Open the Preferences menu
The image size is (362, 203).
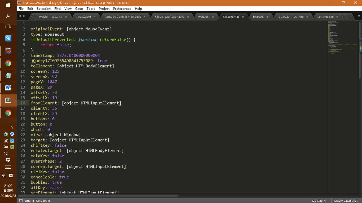click(x=122, y=8)
